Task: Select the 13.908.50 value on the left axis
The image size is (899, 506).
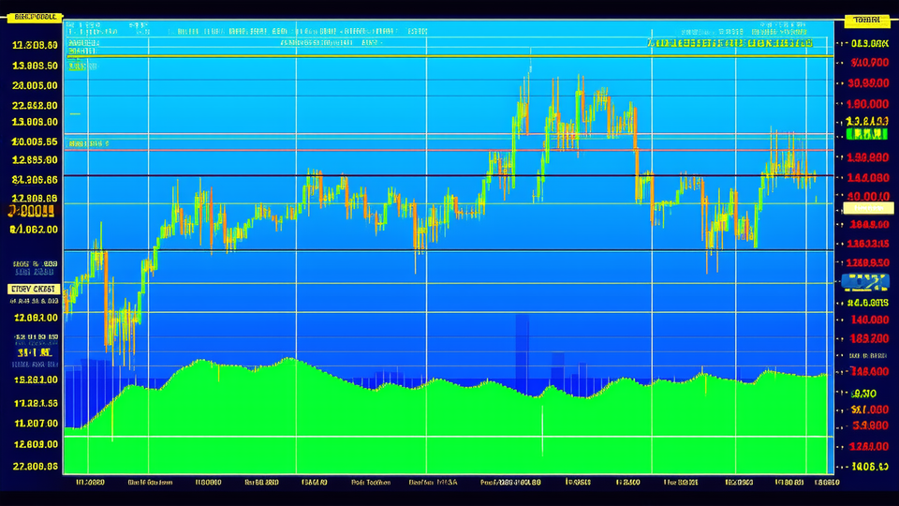Action: pyautogui.click(x=35, y=66)
